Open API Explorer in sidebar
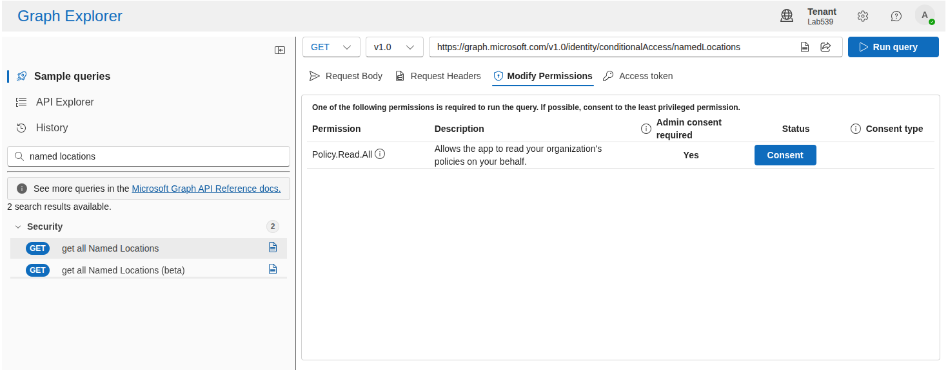The image size is (948, 370). 65,102
